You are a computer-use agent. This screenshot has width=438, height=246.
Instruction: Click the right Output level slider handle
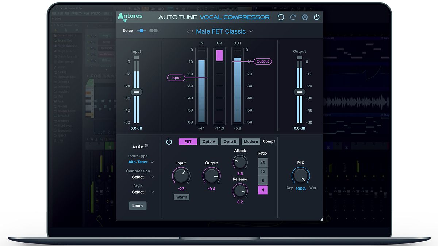(300, 92)
